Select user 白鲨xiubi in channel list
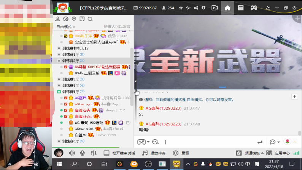302x170 pixels. [83, 116]
